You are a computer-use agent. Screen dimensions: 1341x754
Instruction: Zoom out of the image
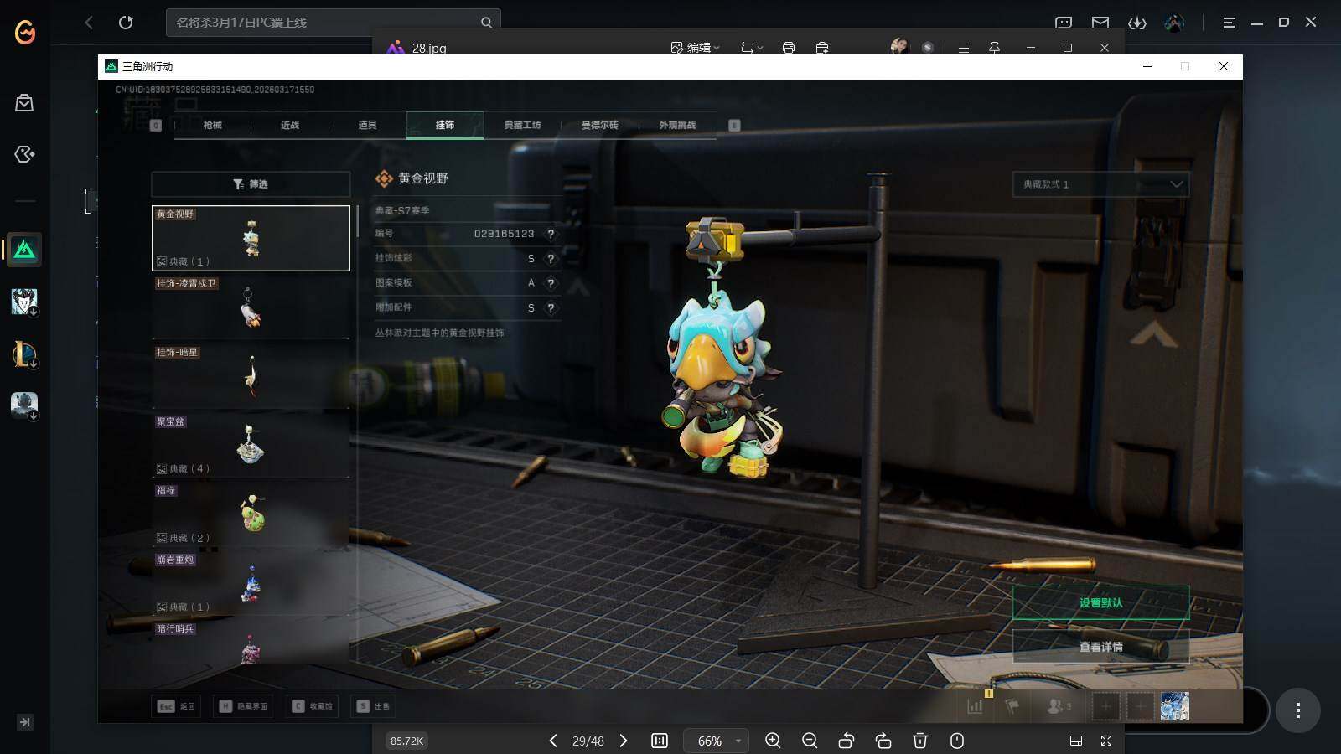click(x=810, y=741)
